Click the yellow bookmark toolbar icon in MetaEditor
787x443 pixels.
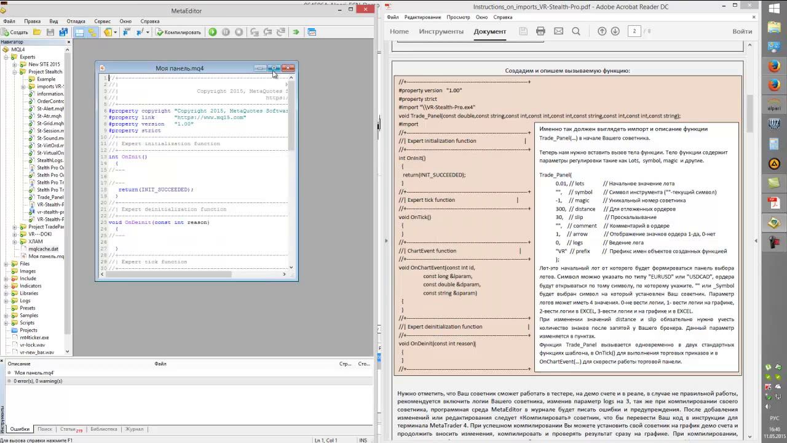pos(108,32)
